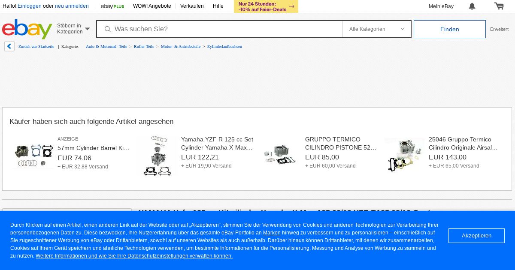Screen dimensions: 515x270
Task: Click price 'EUR 122,21'
Action: click(x=200, y=157)
